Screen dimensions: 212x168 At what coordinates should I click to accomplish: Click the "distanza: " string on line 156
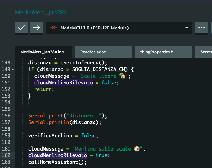coord(84,116)
